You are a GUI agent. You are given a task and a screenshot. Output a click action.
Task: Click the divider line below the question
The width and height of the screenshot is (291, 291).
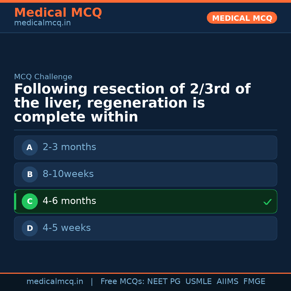(145, 130)
